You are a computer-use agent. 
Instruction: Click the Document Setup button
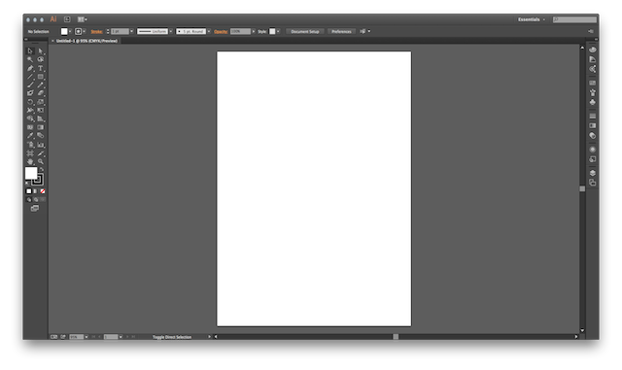point(305,31)
